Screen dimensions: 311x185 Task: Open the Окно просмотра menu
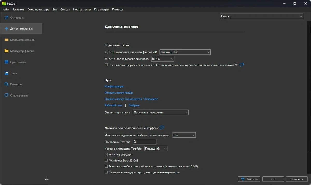click(38, 10)
